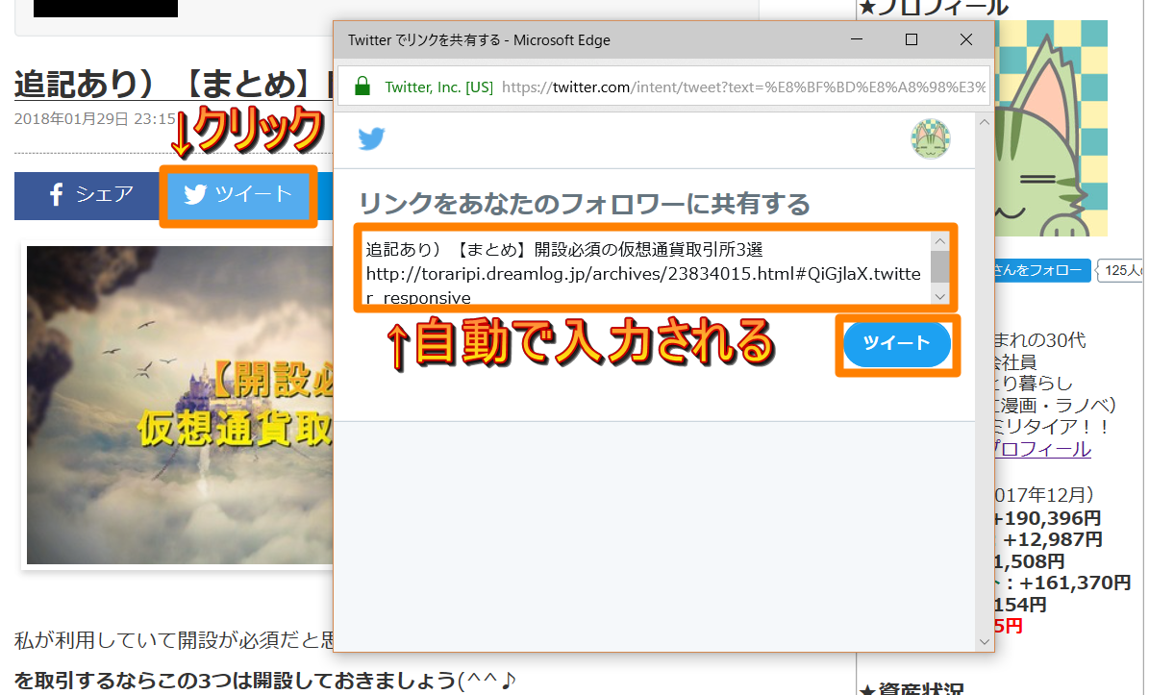Maximize the Twitter share Edge window
Viewport: 1149px width, 695px height.
pyautogui.click(x=911, y=39)
